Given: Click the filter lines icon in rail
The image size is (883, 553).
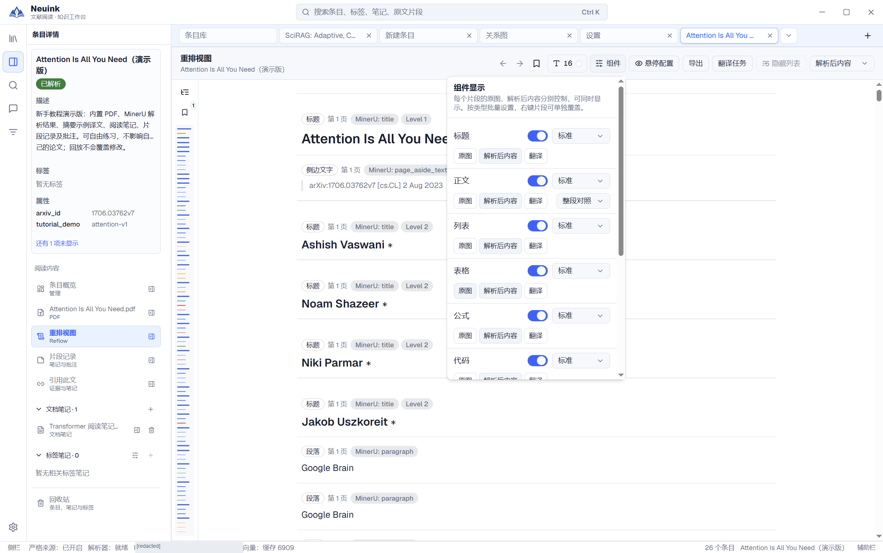Looking at the screenshot, I should pyautogui.click(x=13, y=132).
